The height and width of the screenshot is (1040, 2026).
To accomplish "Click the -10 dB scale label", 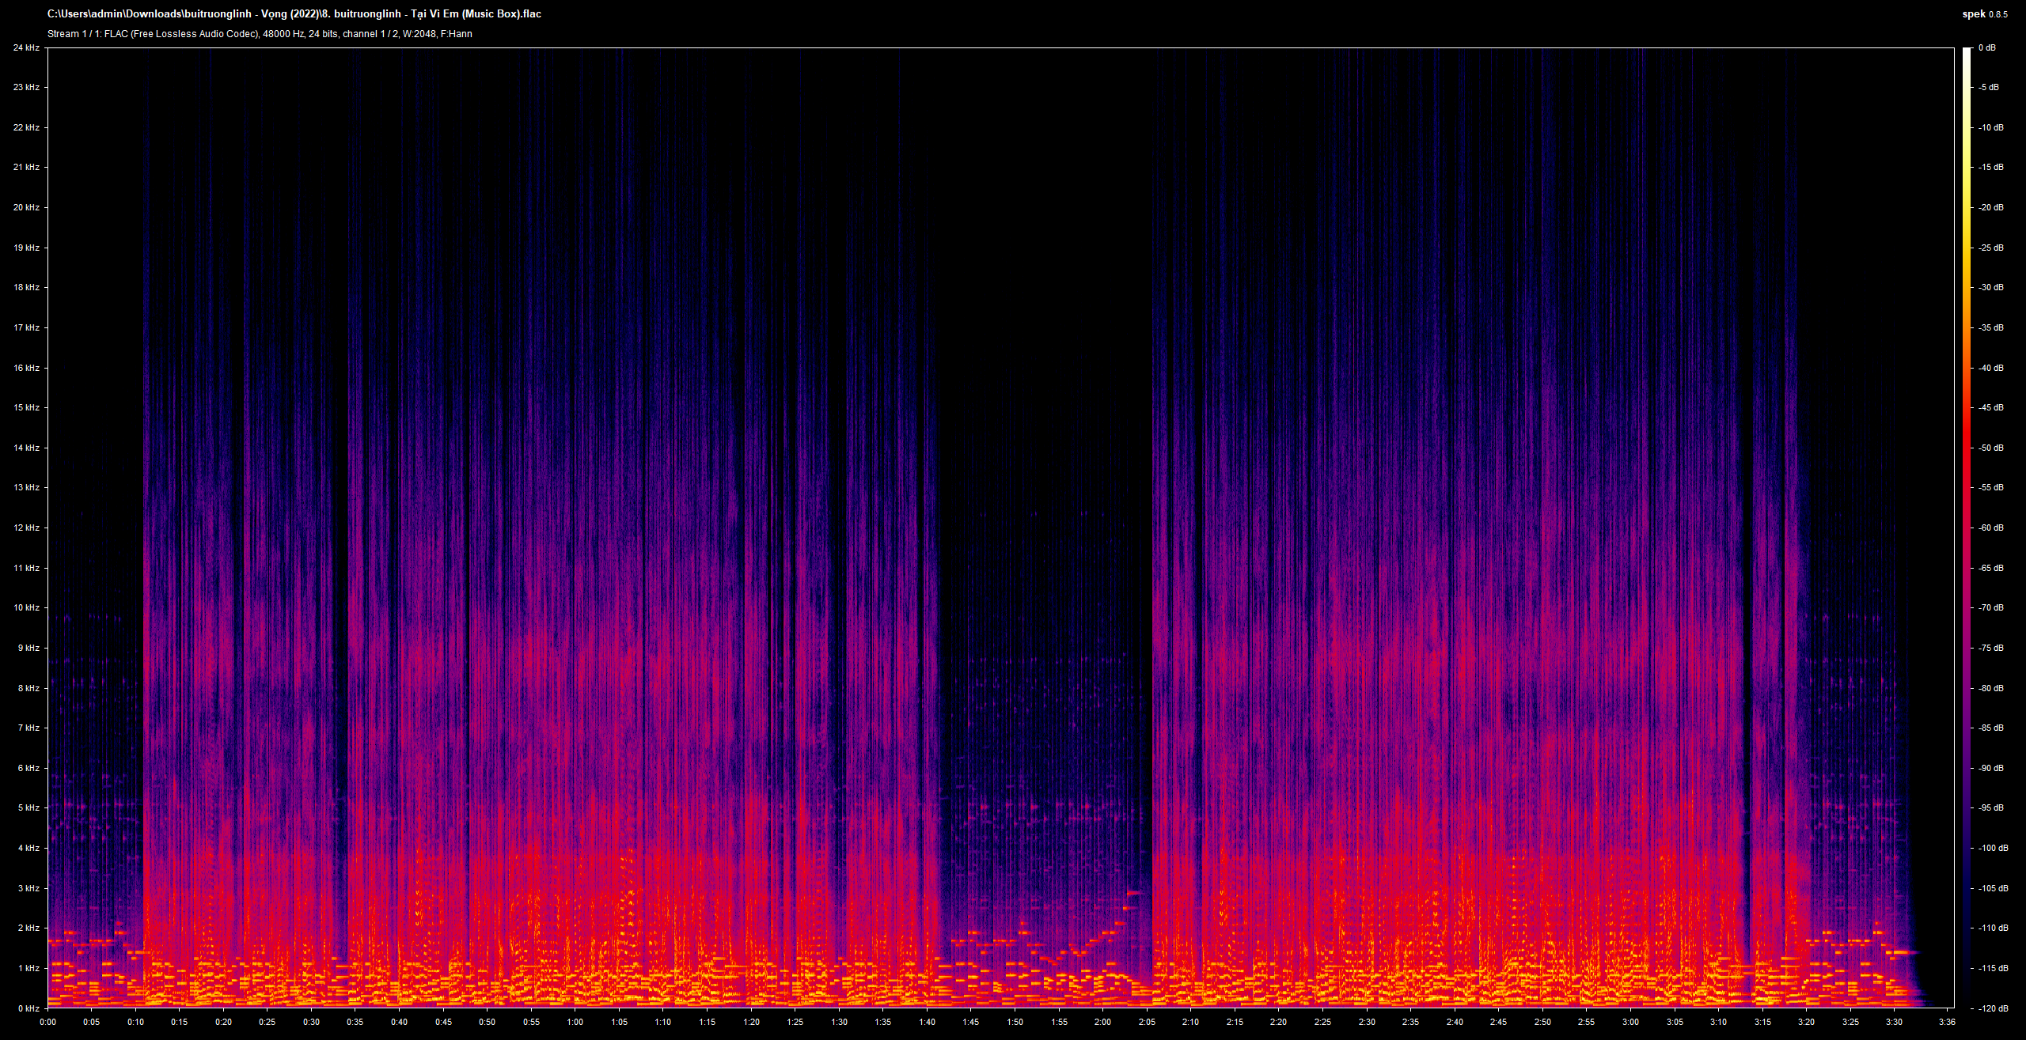I will click(x=1991, y=127).
